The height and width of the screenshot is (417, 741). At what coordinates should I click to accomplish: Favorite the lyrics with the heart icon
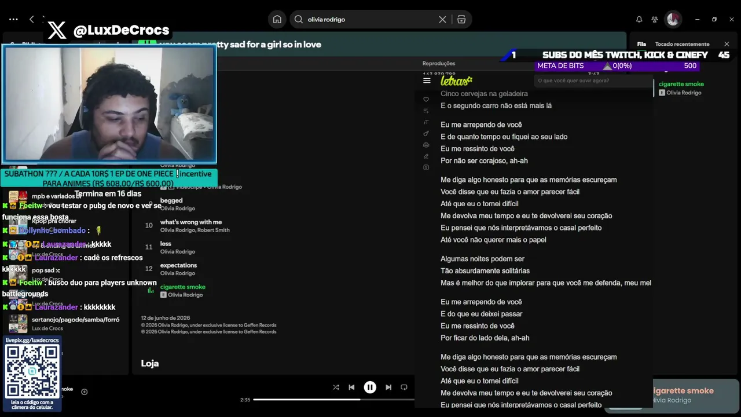pos(426,99)
